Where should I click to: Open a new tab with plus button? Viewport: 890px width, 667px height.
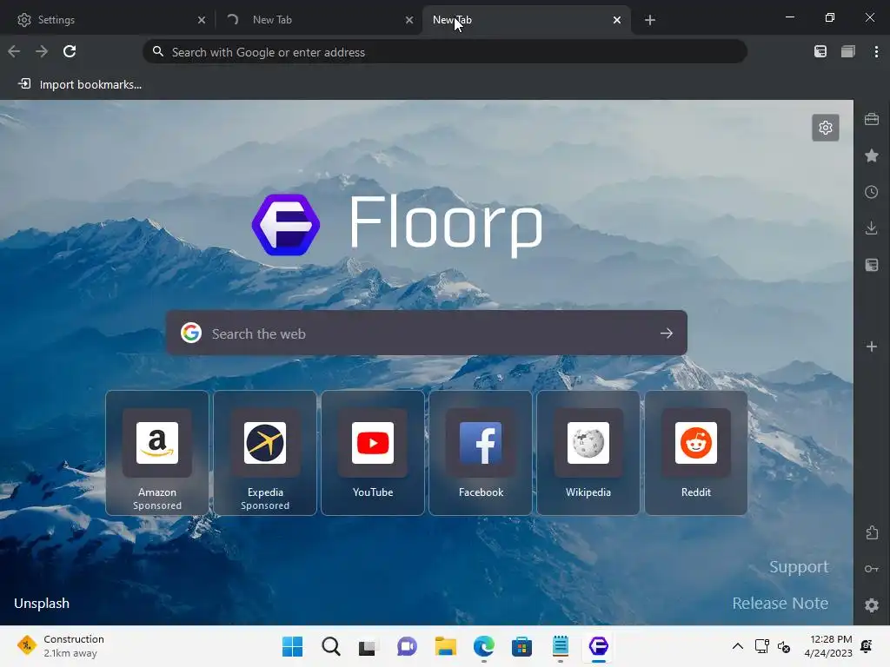pos(650,20)
